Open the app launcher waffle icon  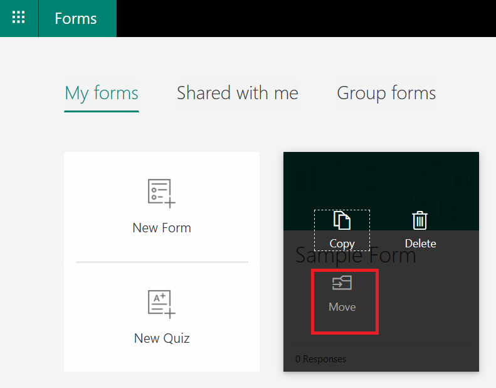tap(19, 18)
